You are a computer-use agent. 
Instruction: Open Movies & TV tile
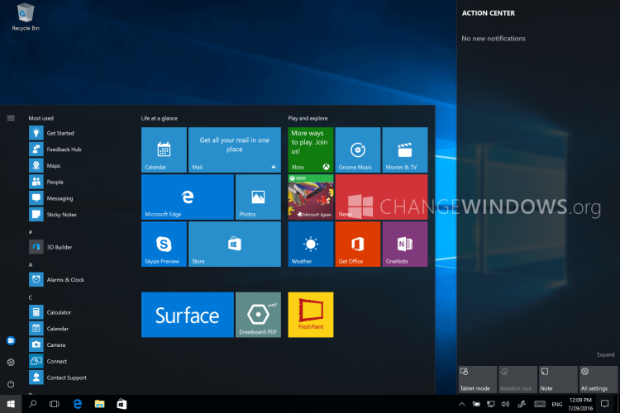pyautogui.click(x=405, y=150)
